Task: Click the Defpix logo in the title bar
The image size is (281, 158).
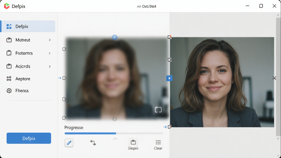Action: click(7, 6)
